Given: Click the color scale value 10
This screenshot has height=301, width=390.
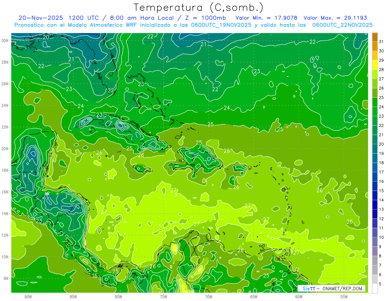Looking at the screenshot, I should tap(382, 237).
